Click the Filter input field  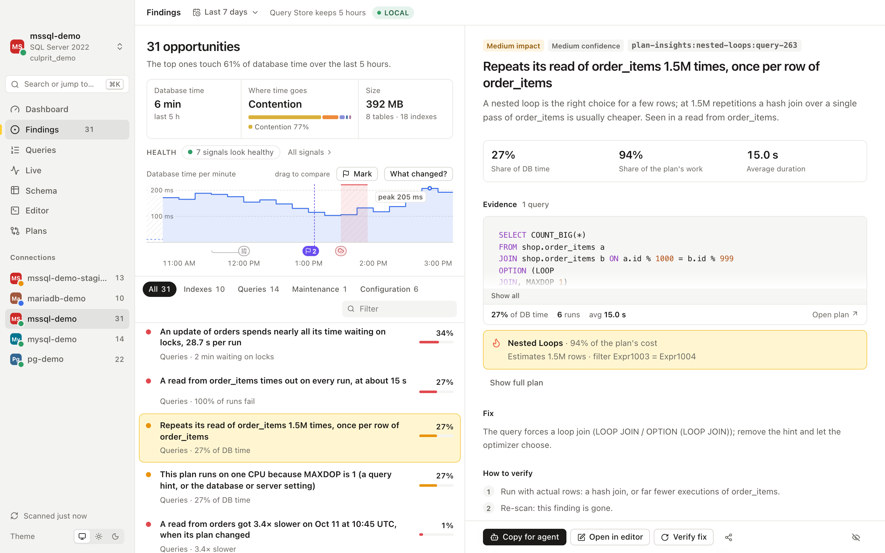coord(399,309)
